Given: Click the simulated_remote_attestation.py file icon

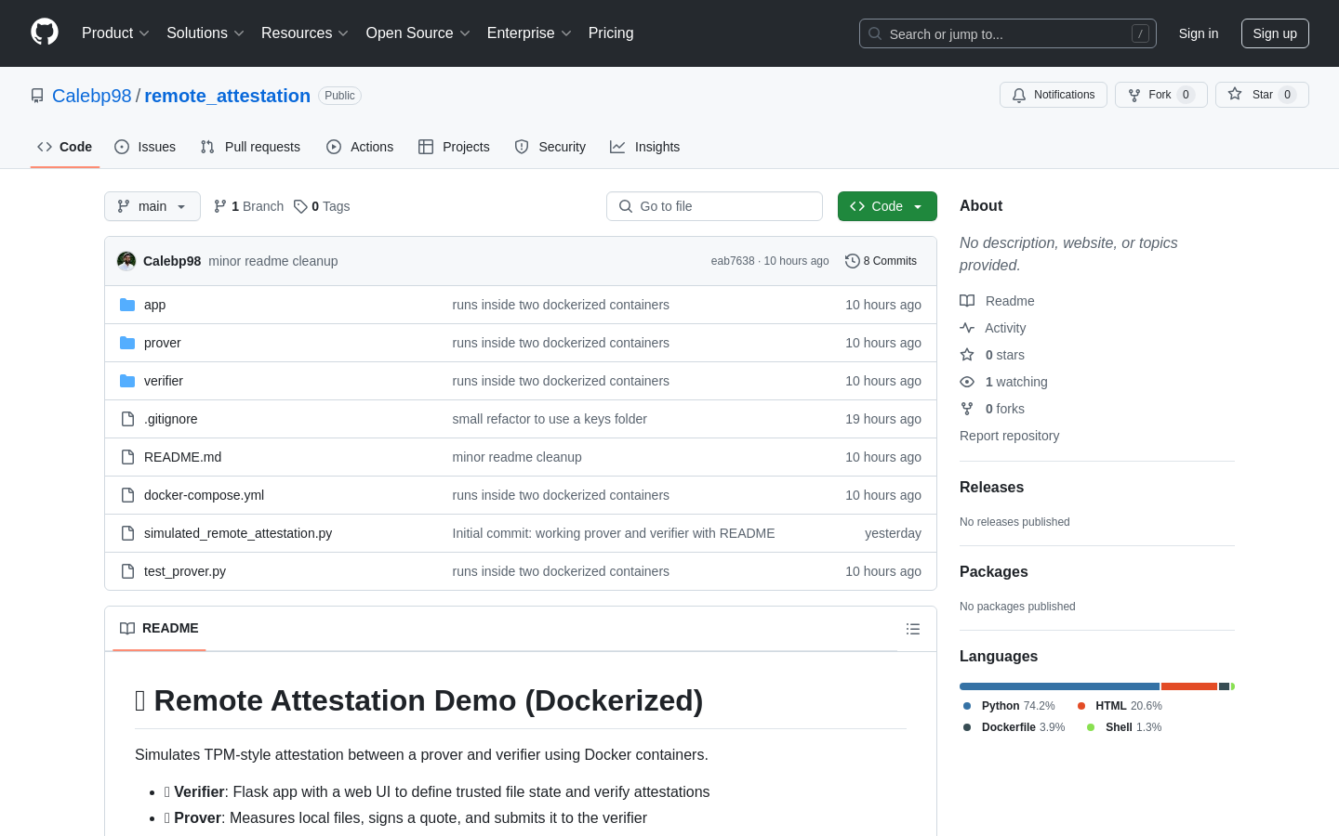Looking at the screenshot, I should [x=127, y=533].
